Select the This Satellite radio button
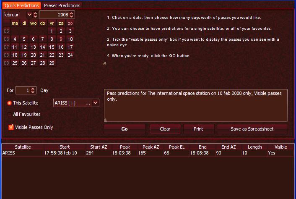This screenshot has width=296, height=199. 9,103
